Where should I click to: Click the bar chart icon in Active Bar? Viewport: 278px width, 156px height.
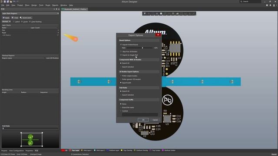(177, 13)
